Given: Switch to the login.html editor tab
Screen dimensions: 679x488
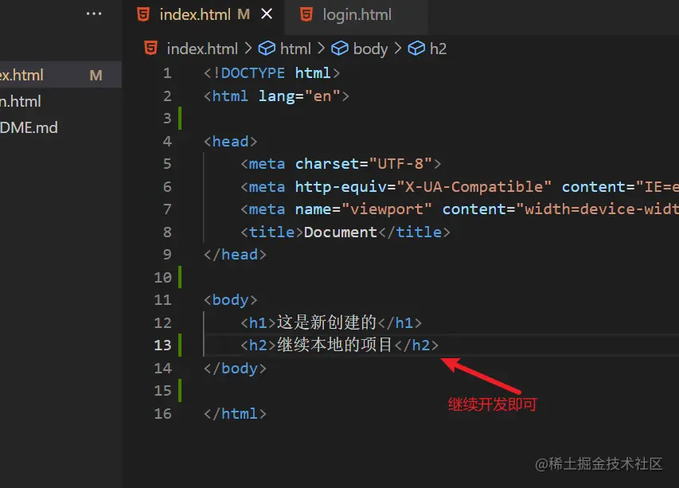Looking at the screenshot, I should click(x=356, y=16).
